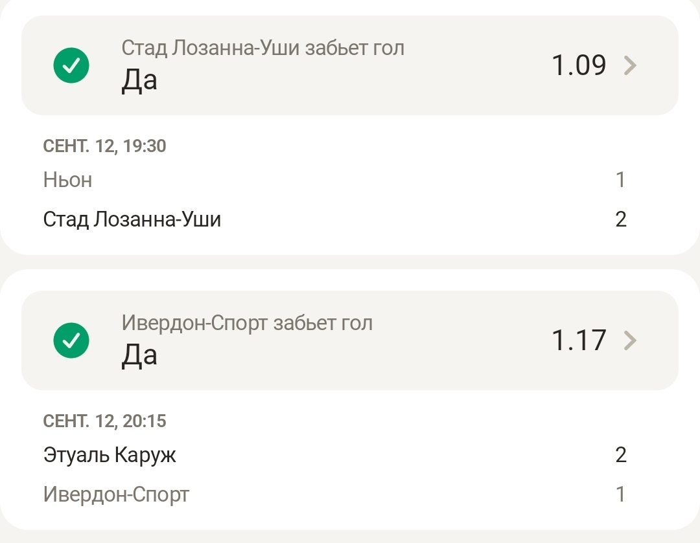700x543 pixels.
Task: Click the score 1 beside Ивердон-Спорт team row
Action: [620, 495]
